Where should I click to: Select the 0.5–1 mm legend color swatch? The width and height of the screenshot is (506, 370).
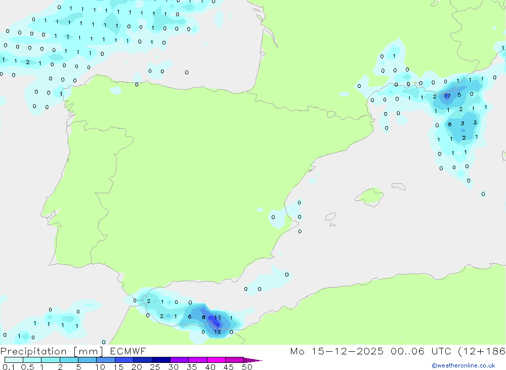tap(32, 360)
